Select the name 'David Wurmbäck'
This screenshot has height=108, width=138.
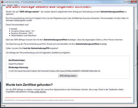16,64
